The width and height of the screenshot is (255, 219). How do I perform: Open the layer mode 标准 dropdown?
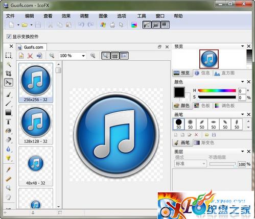(x=191, y=164)
